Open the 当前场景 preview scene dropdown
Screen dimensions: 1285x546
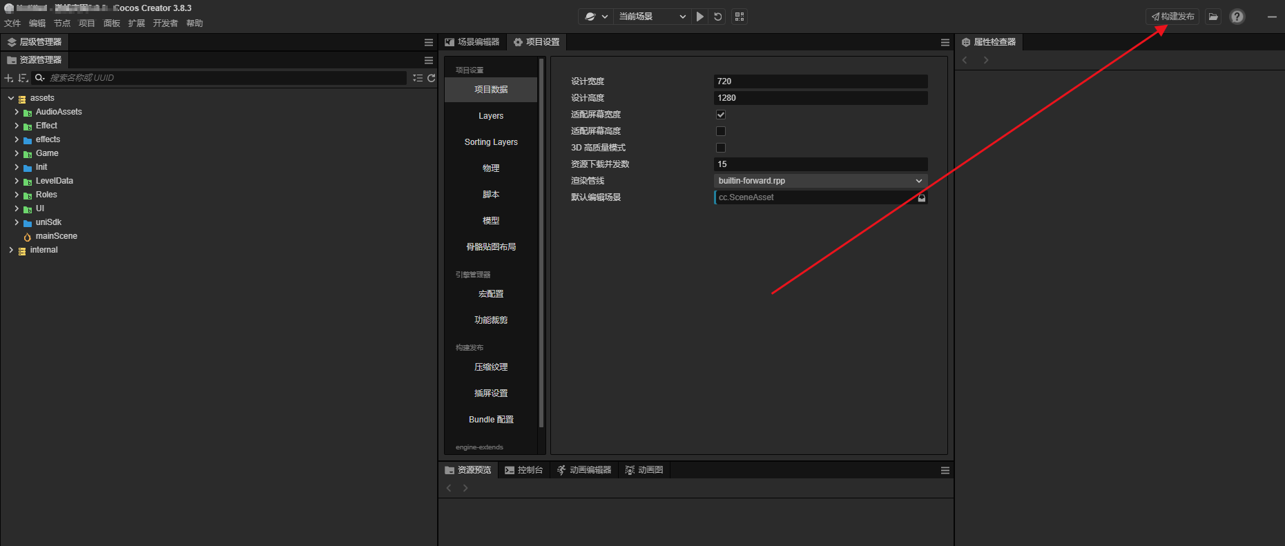click(652, 17)
